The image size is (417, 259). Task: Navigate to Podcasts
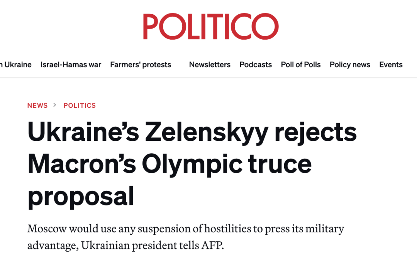[256, 65]
